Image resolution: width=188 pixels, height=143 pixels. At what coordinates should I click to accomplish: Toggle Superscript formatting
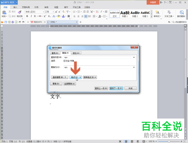point(45,16)
